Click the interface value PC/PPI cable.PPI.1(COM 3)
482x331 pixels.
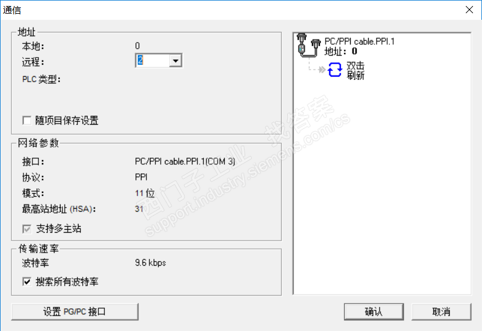(x=185, y=161)
